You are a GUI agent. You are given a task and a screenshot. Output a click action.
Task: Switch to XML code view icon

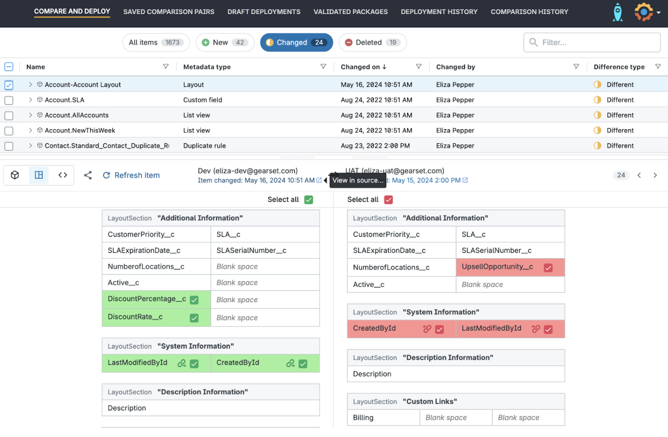click(63, 175)
